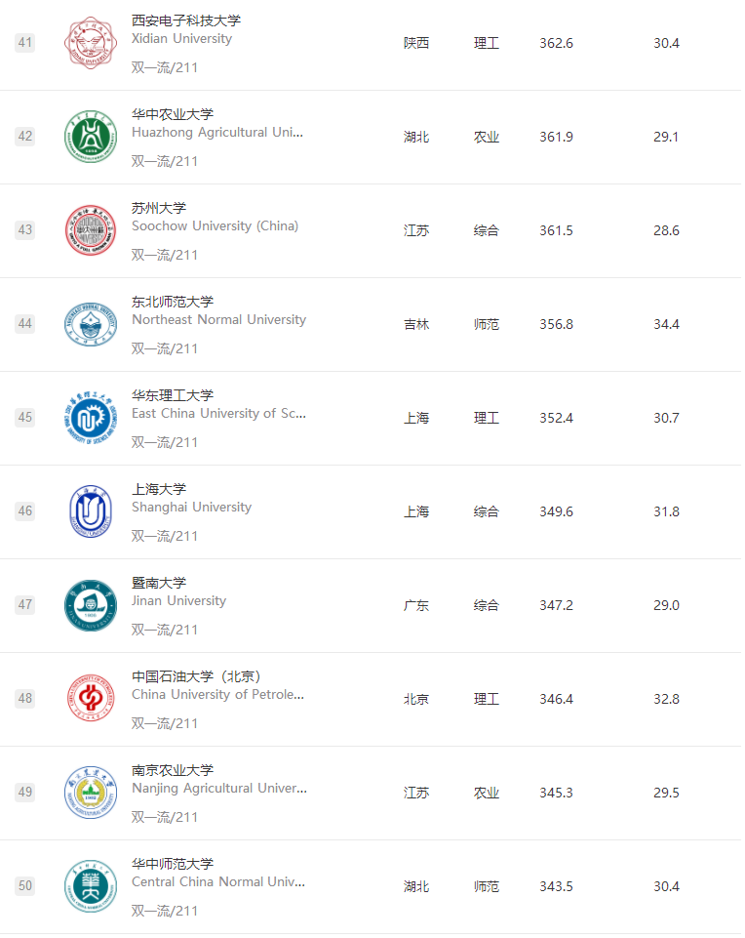Click the 苏州大学 name link
This screenshot has width=745, height=938.
coord(159,208)
